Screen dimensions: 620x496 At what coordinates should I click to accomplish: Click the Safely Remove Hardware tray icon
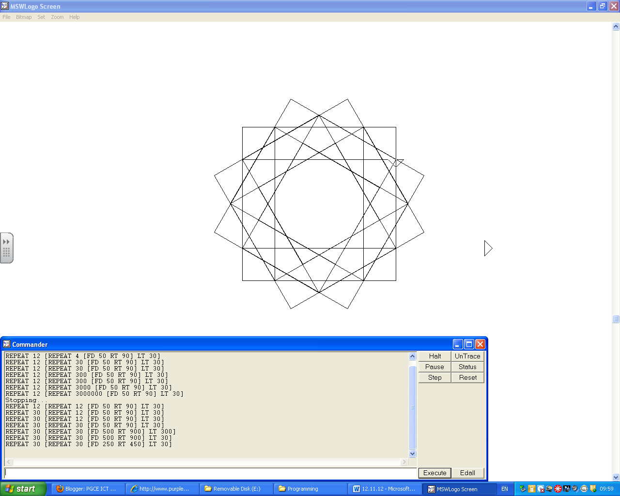click(523, 489)
